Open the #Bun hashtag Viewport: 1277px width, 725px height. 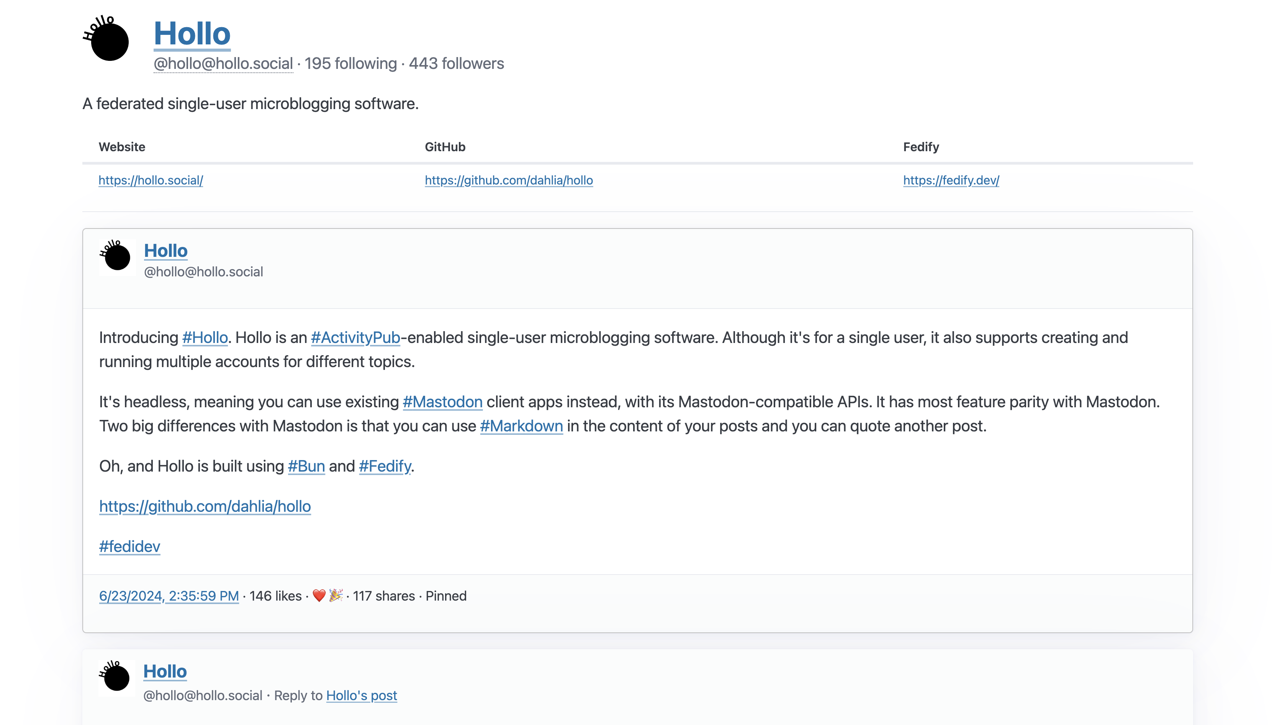pos(306,466)
